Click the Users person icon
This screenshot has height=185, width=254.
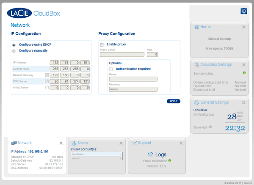pyautogui.click(x=74, y=143)
